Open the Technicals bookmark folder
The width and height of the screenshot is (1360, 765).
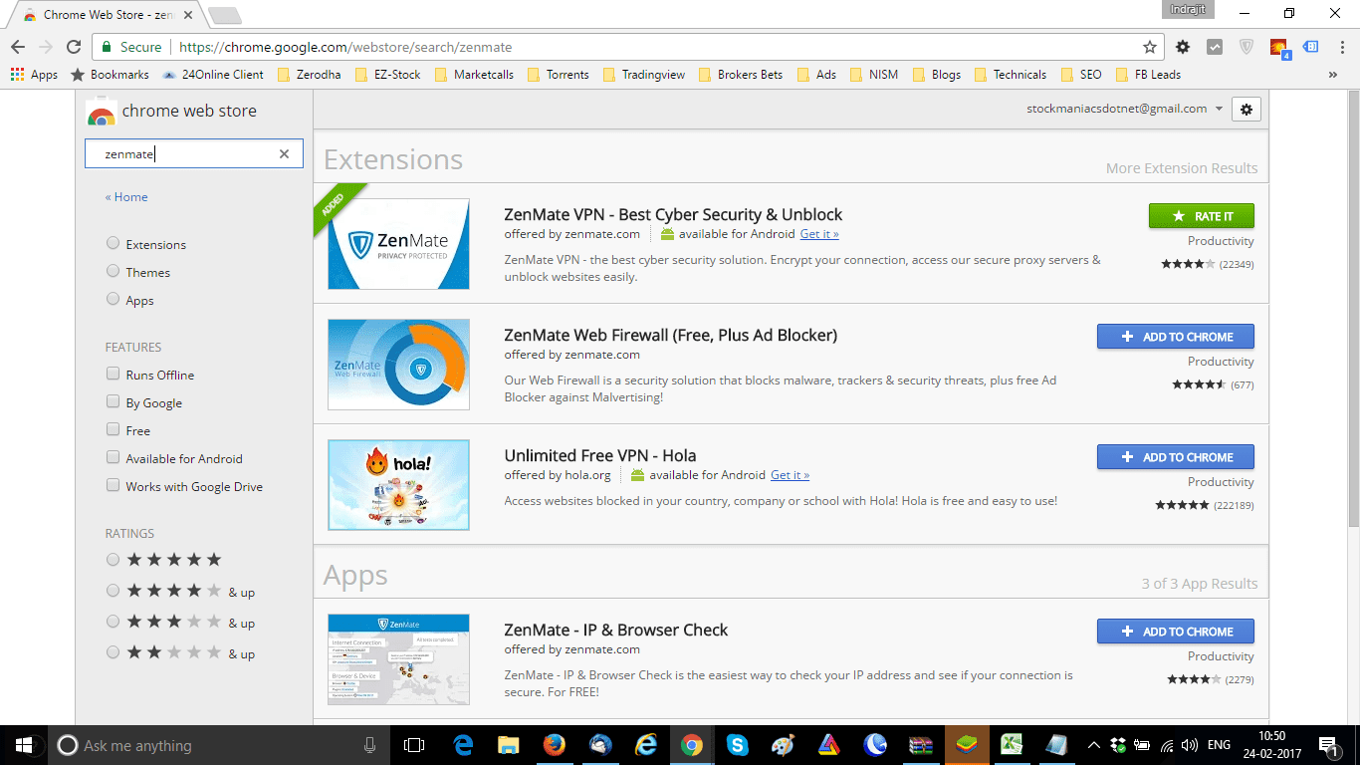pyautogui.click(x=1010, y=75)
